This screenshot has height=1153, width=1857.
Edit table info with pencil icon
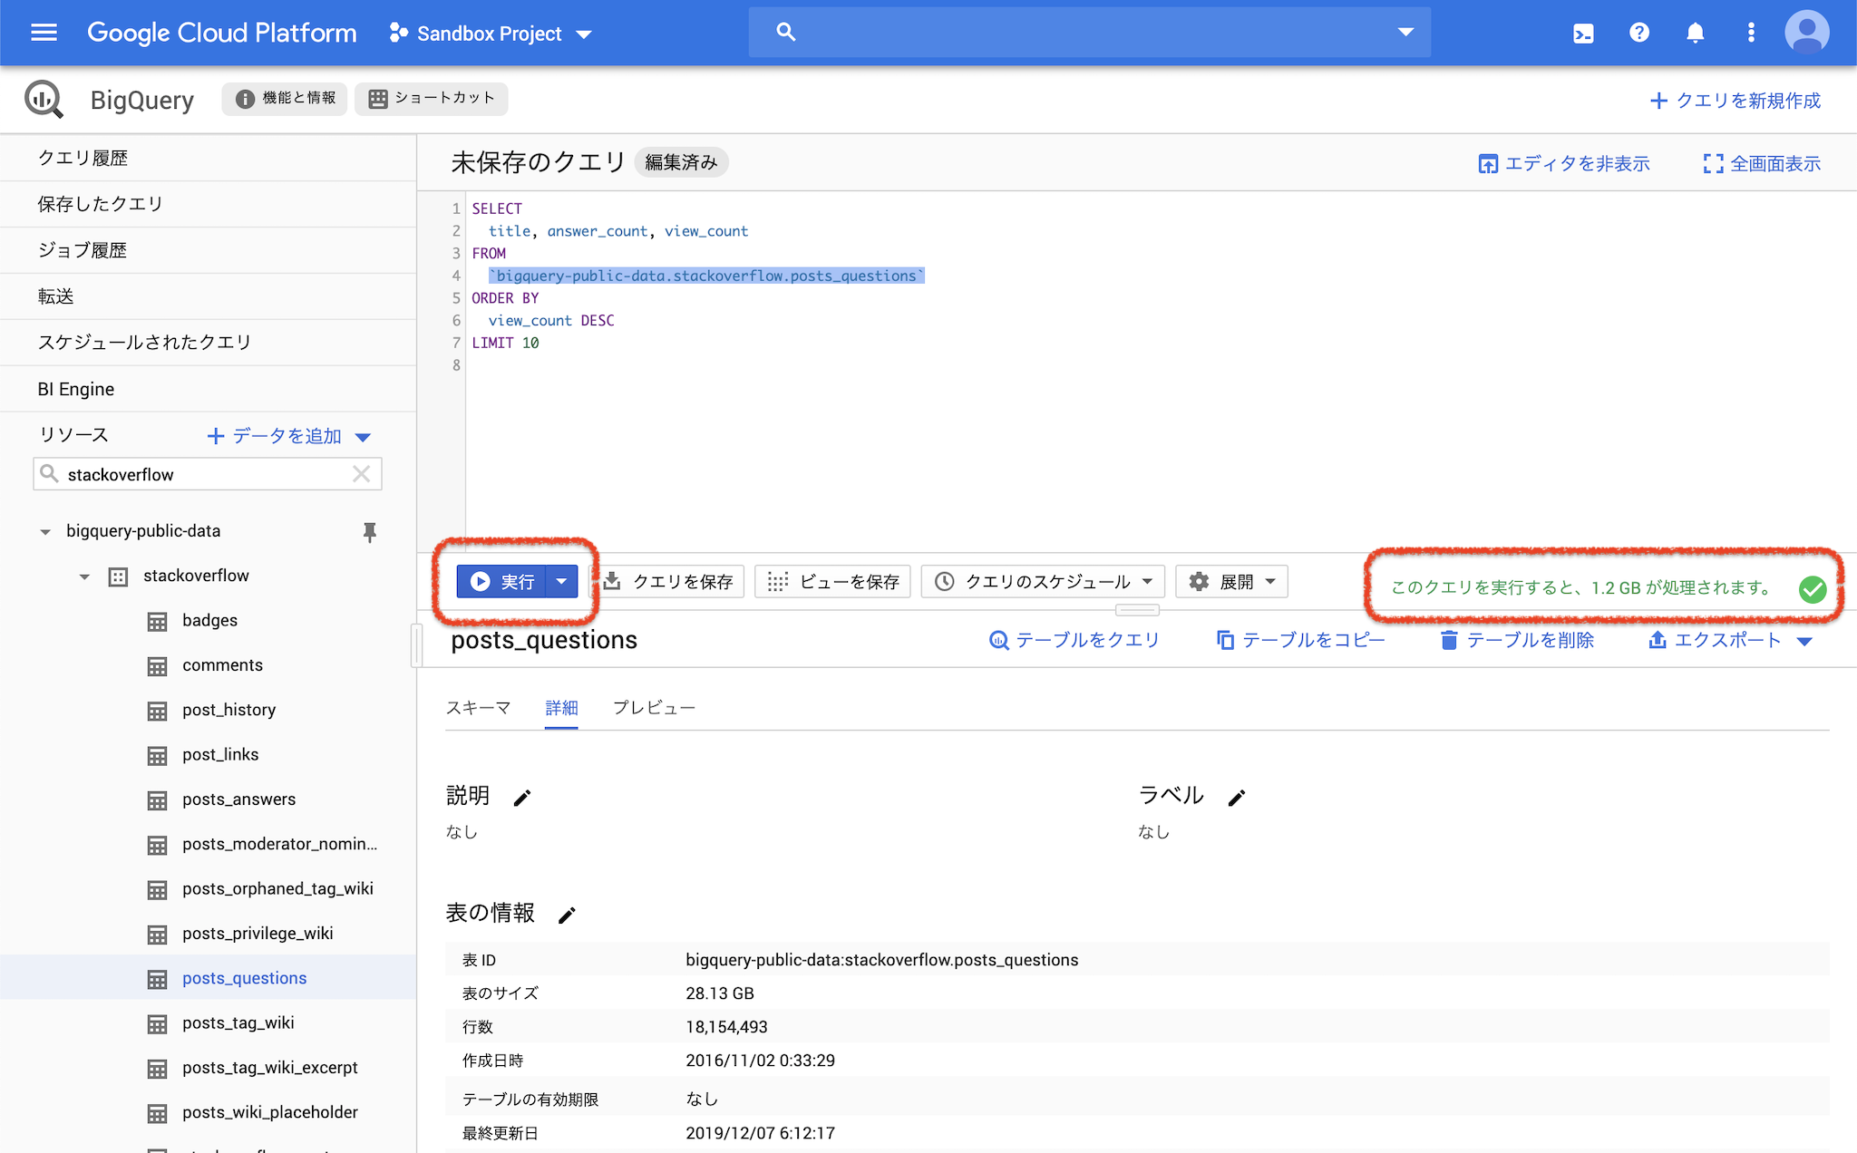coord(567,916)
